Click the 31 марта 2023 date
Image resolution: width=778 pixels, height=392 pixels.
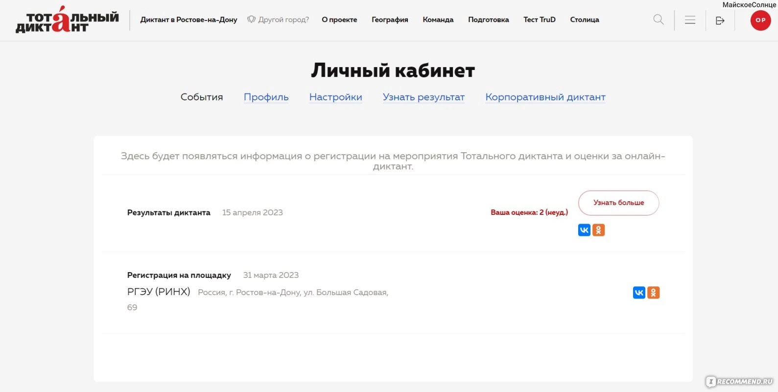(x=271, y=275)
